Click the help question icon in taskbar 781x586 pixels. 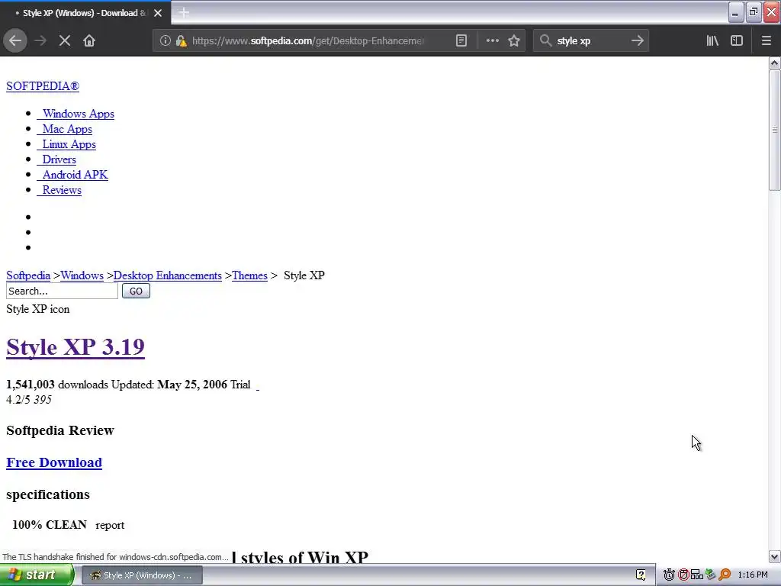(x=641, y=575)
